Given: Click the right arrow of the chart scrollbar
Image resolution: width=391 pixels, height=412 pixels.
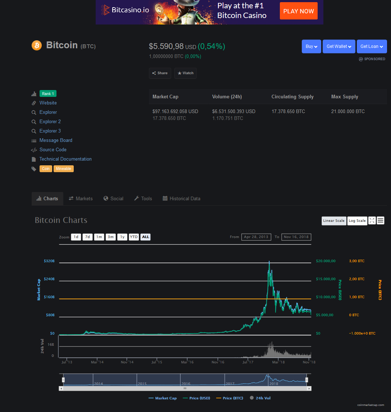Looking at the screenshot, I should click(x=309, y=388).
